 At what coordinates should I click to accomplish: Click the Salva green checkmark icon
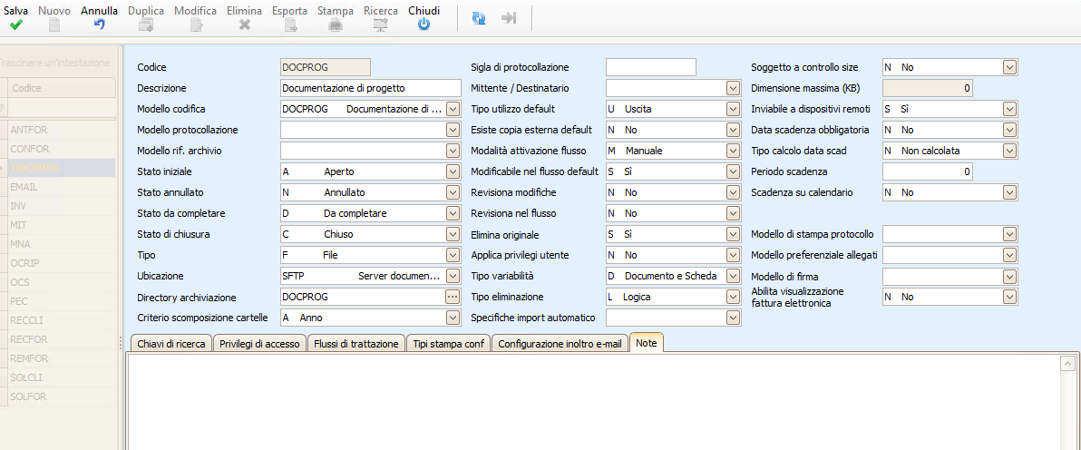15,25
